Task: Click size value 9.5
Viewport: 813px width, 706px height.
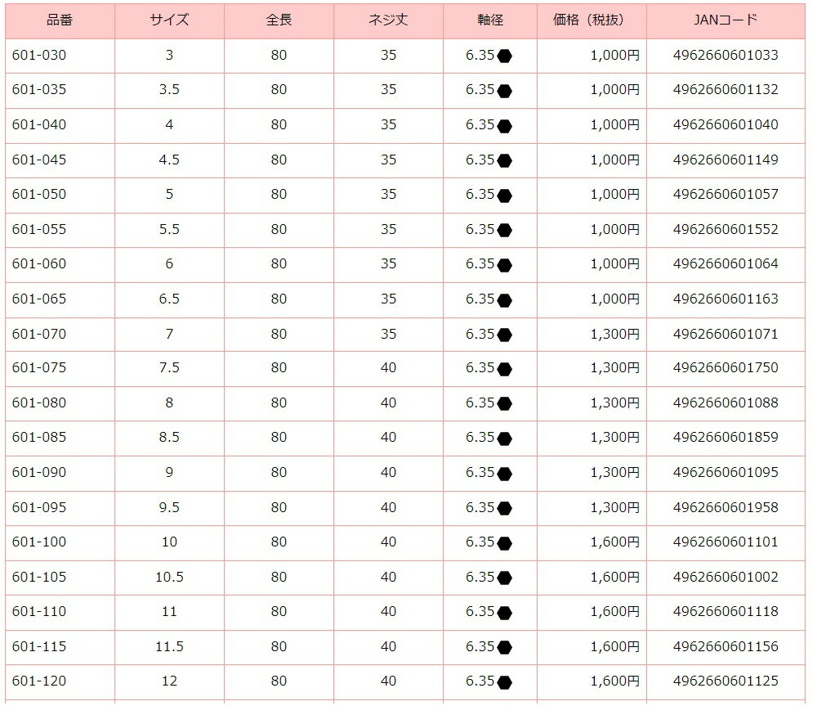Action: pos(170,507)
